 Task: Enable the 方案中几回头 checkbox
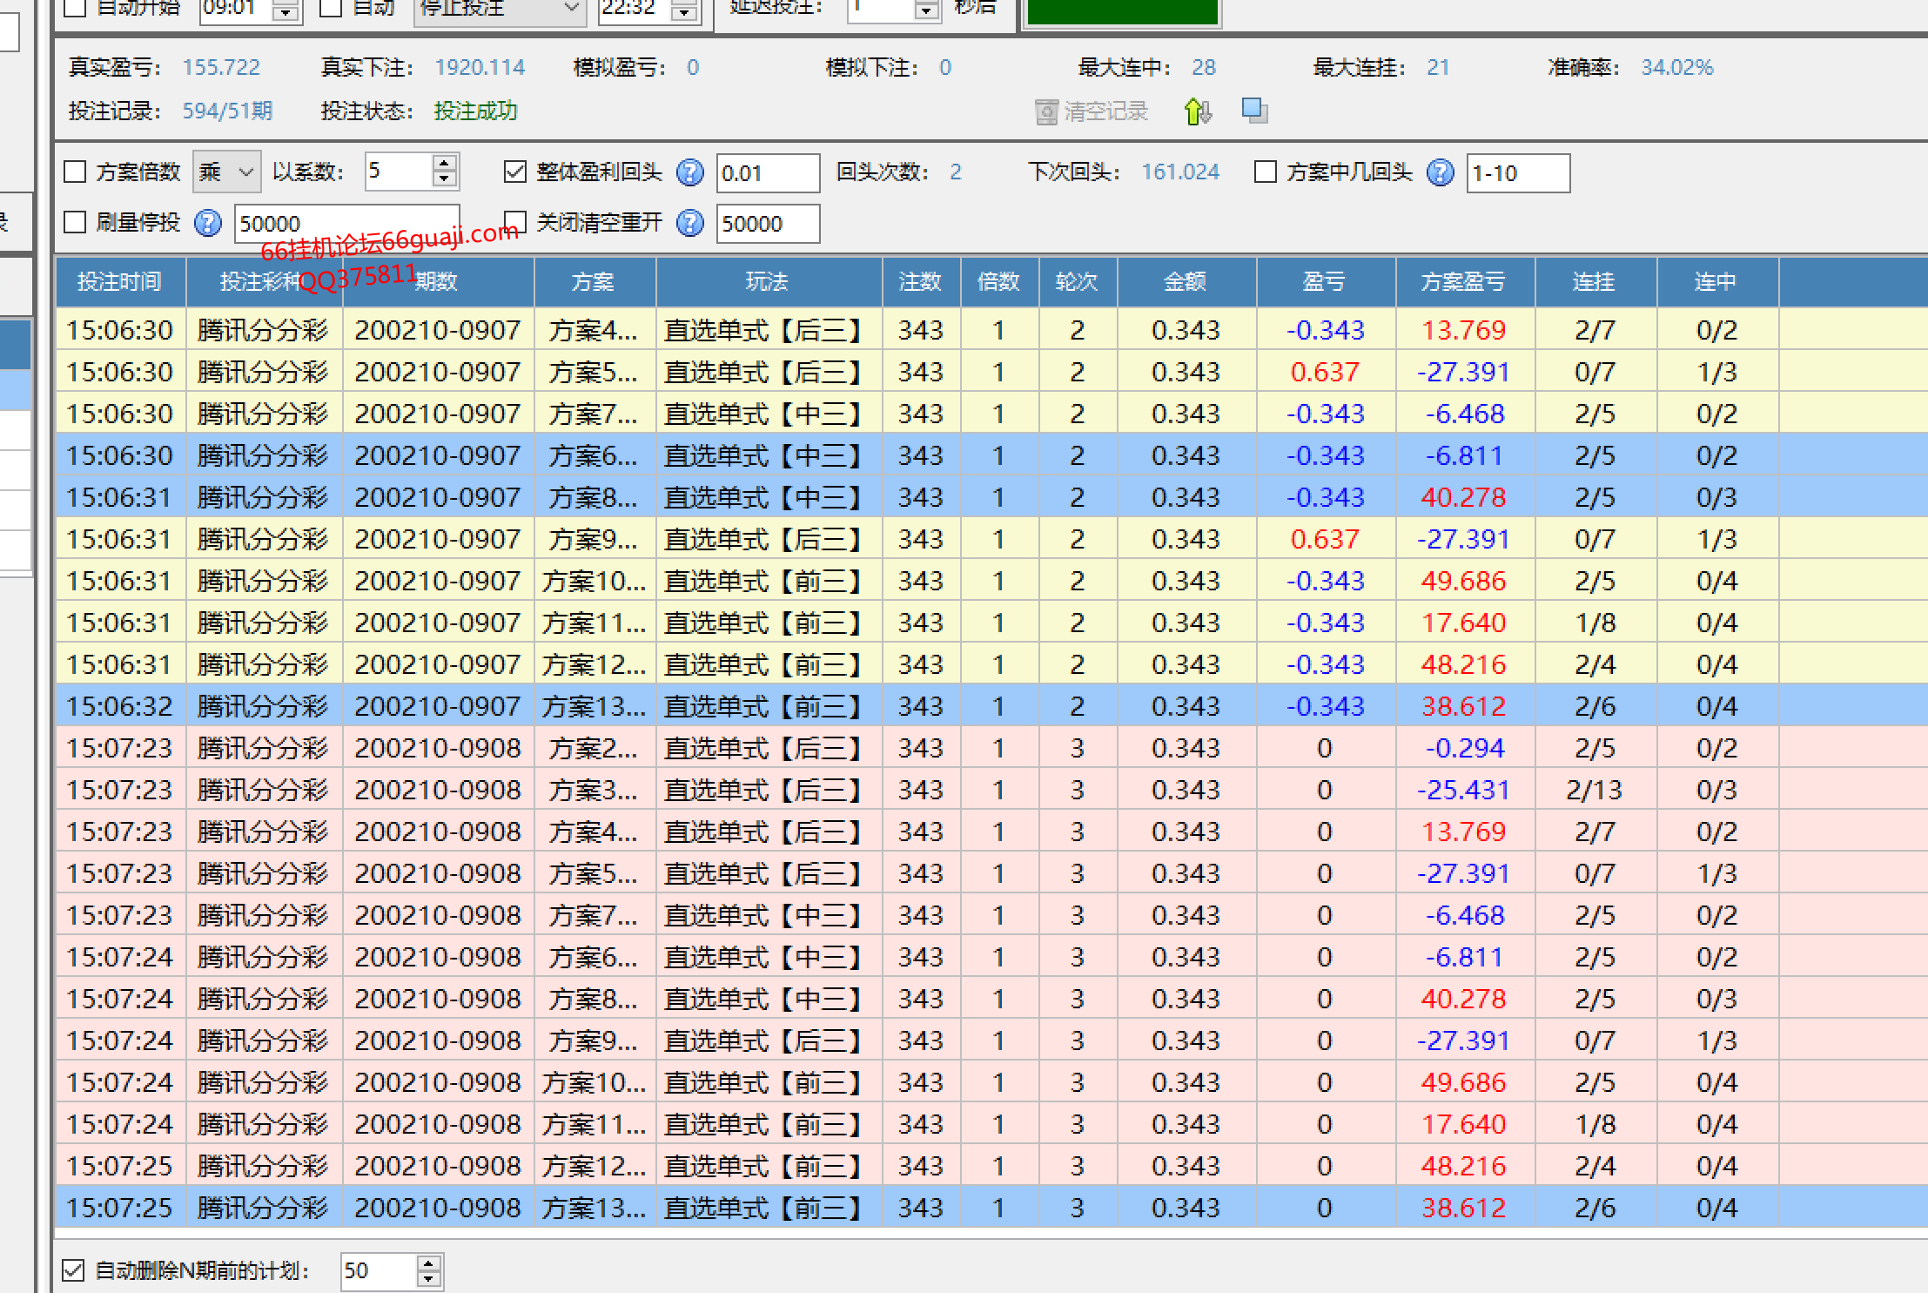pyautogui.click(x=1266, y=172)
